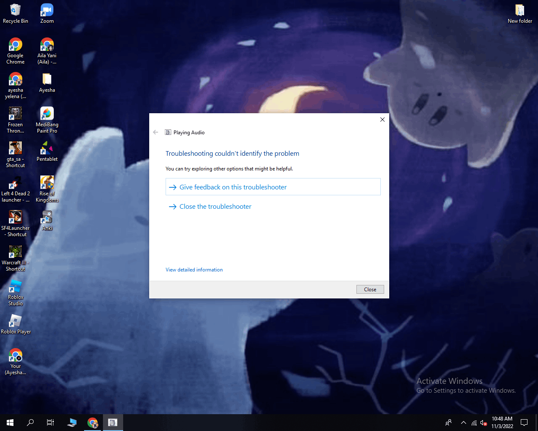Open View detailed information link

[x=194, y=270]
